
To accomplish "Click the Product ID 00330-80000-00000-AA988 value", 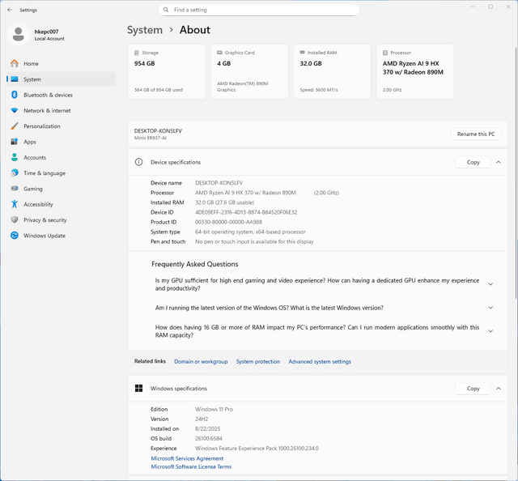I will [228, 222].
